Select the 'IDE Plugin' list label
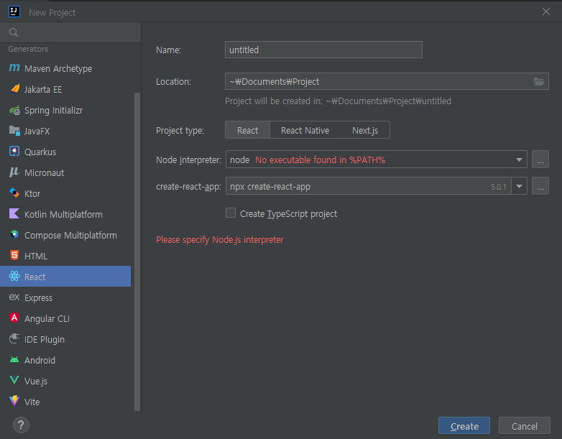The image size is (562, 439). [45, 339]
